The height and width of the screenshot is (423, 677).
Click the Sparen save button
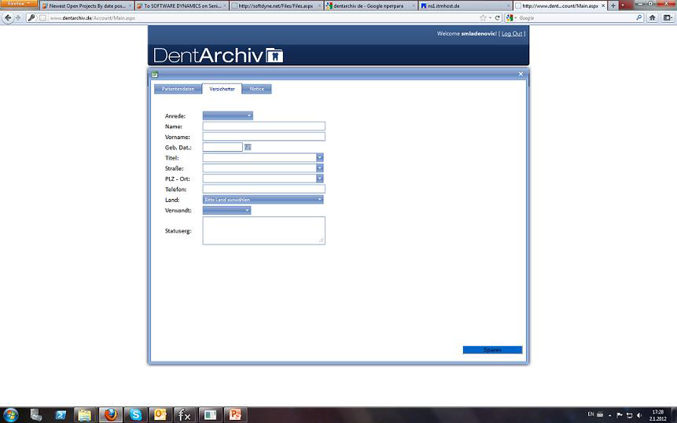pos(493,350)
